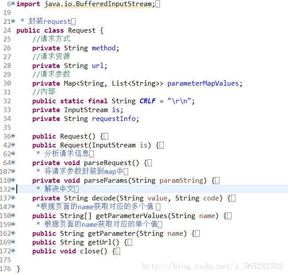Click the decode method name
Image resolution: width=288 pixels, height=275 pixels.
click(x=104, y=198)
